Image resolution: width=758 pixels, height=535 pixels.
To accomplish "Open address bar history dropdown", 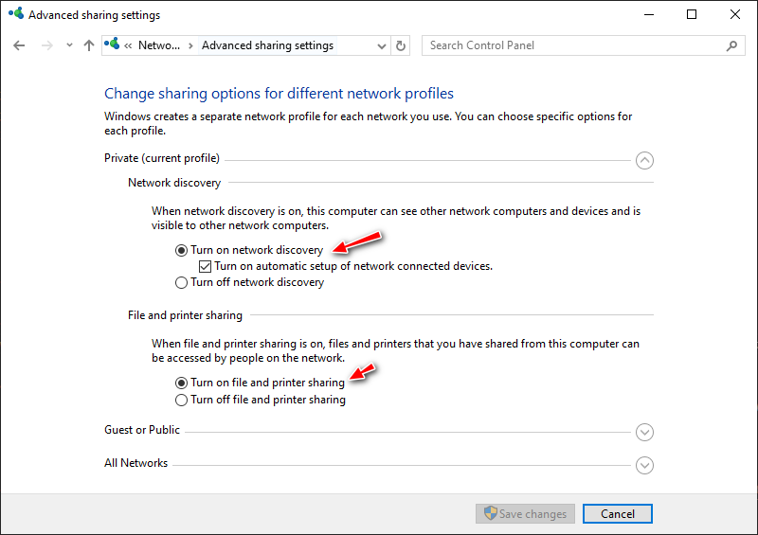I will [x=382, y=45].
